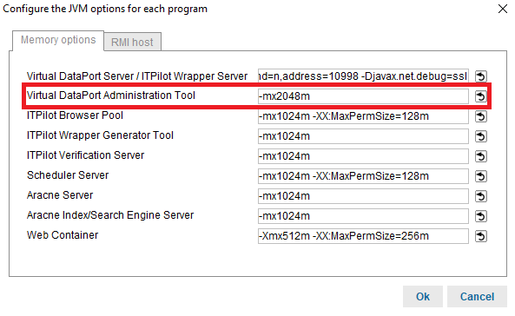The height and width of the screenshot is (316, 515).
Task: Reset Aracne Index/Search Engine Server options
Action: 480,216
